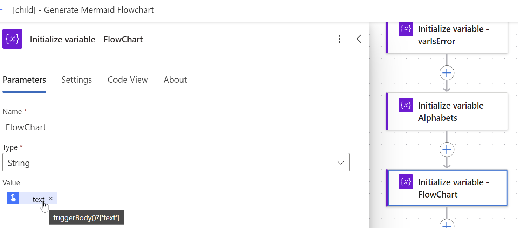Select the Parameters tab

pyautogui.click(x=24, y=80)
